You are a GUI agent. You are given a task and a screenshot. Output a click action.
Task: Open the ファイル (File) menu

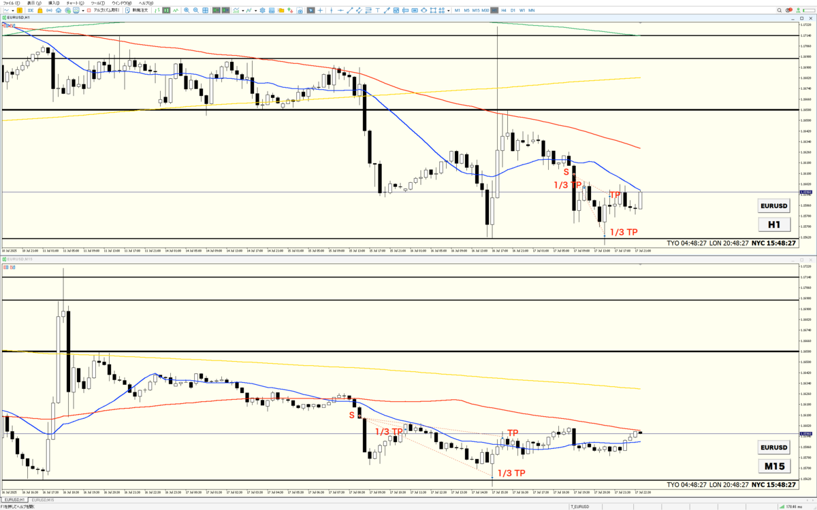pyautogui.click(x=12, y=3)
